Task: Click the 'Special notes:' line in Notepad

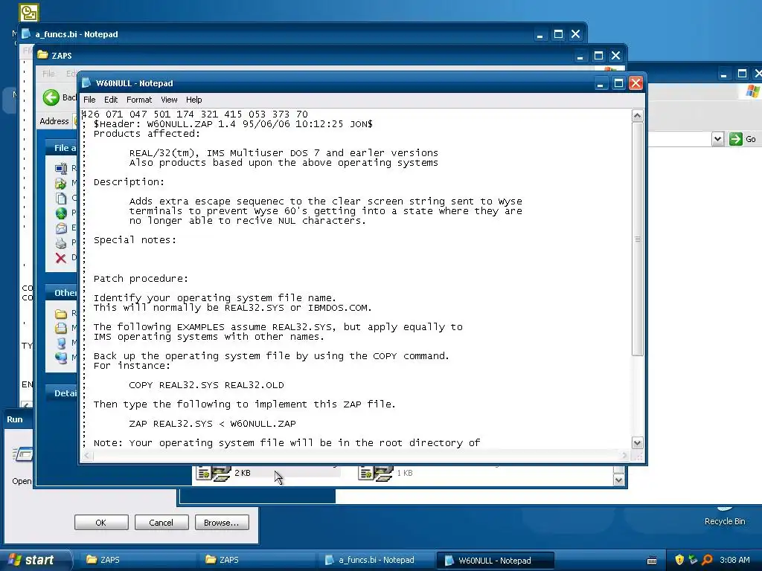Action: point(135,240)
